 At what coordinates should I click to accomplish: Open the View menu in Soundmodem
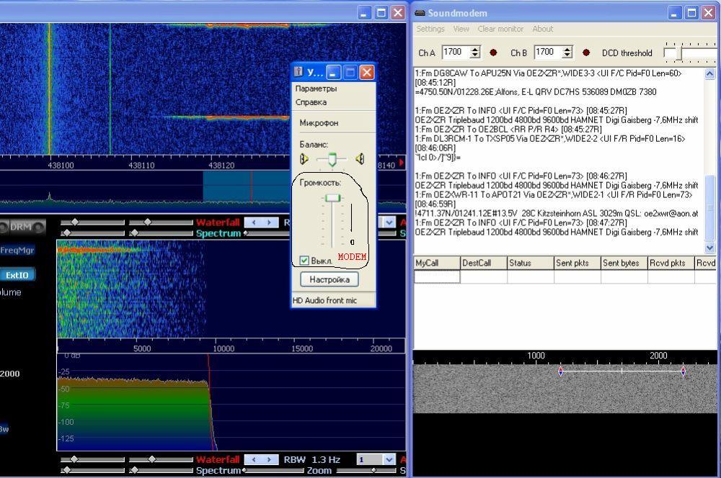[461, 29]
